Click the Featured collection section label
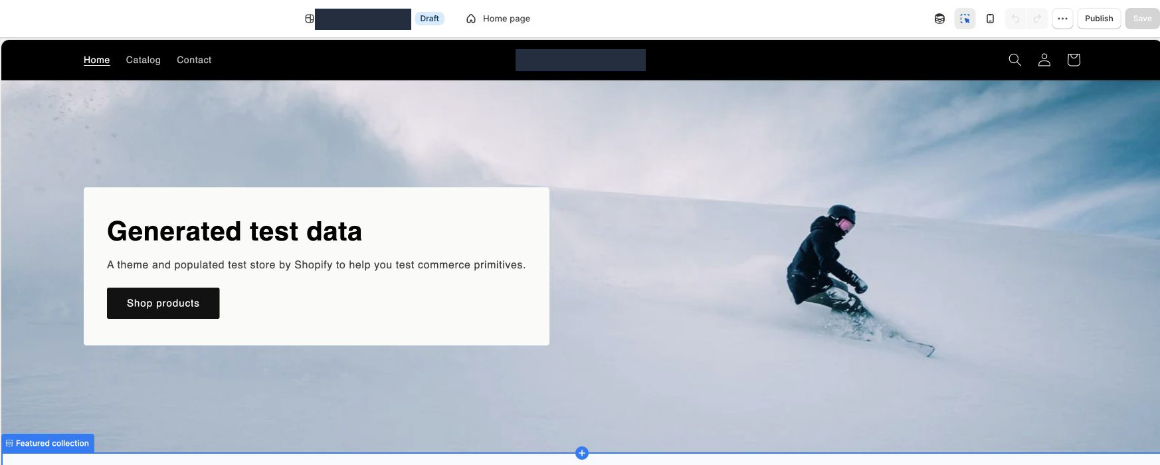The height and width of the screenshot is (465, 1160). (x=48, y=443)
